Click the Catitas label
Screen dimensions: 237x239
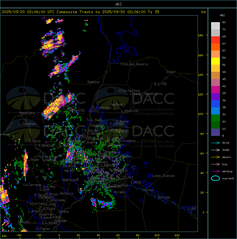point(148,190)
